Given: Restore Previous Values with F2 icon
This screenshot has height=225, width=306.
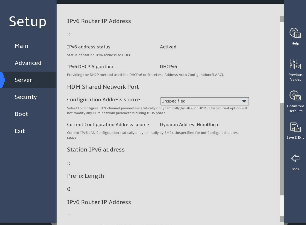Looking at the screenshot, I should coord(295,64).
